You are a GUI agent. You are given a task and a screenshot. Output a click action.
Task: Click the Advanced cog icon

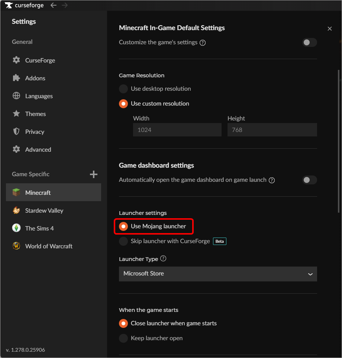click(16, 149)
